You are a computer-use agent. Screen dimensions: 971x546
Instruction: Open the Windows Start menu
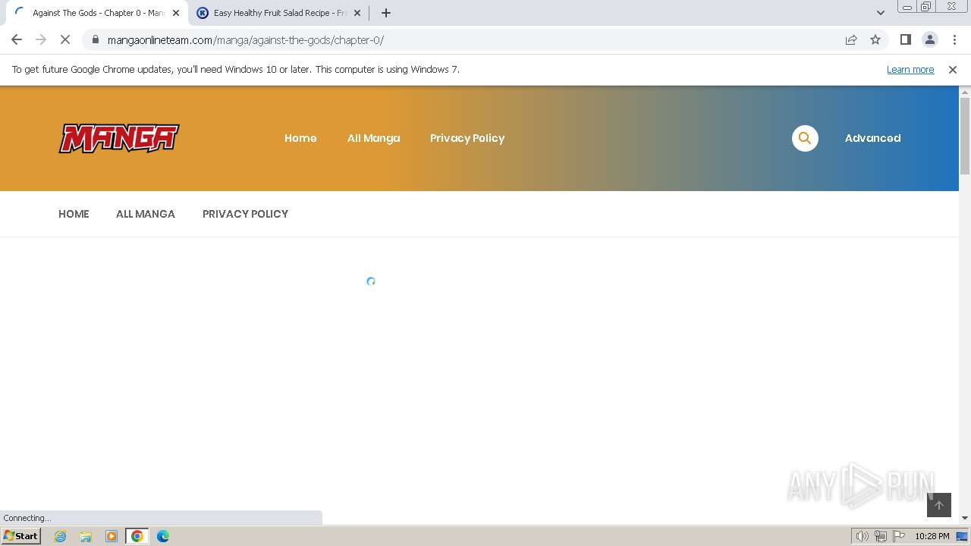coord(20,536)
